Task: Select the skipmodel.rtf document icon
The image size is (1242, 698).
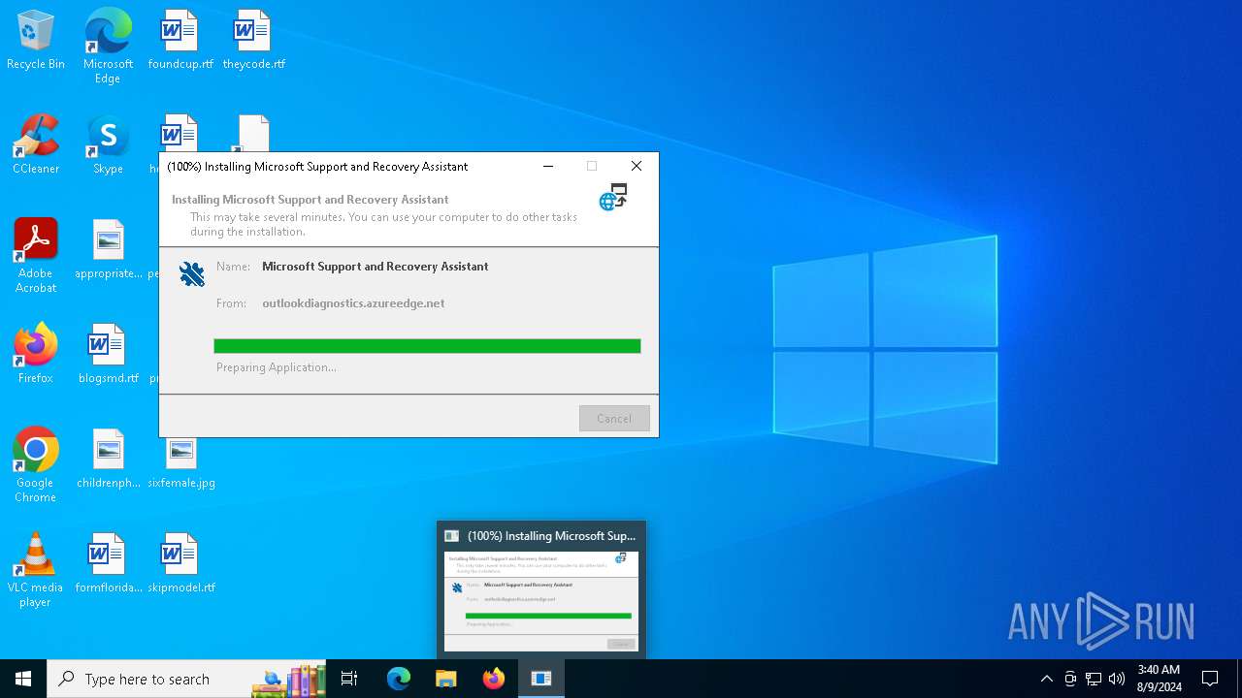Action: pos(181,563)
